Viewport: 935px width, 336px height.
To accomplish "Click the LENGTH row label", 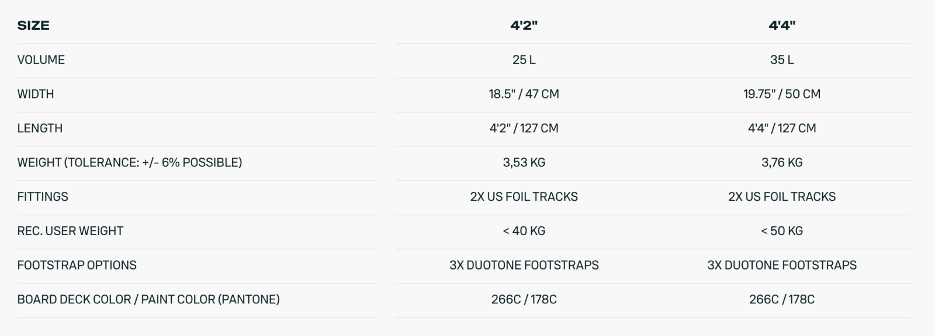I will pos(40,128).
